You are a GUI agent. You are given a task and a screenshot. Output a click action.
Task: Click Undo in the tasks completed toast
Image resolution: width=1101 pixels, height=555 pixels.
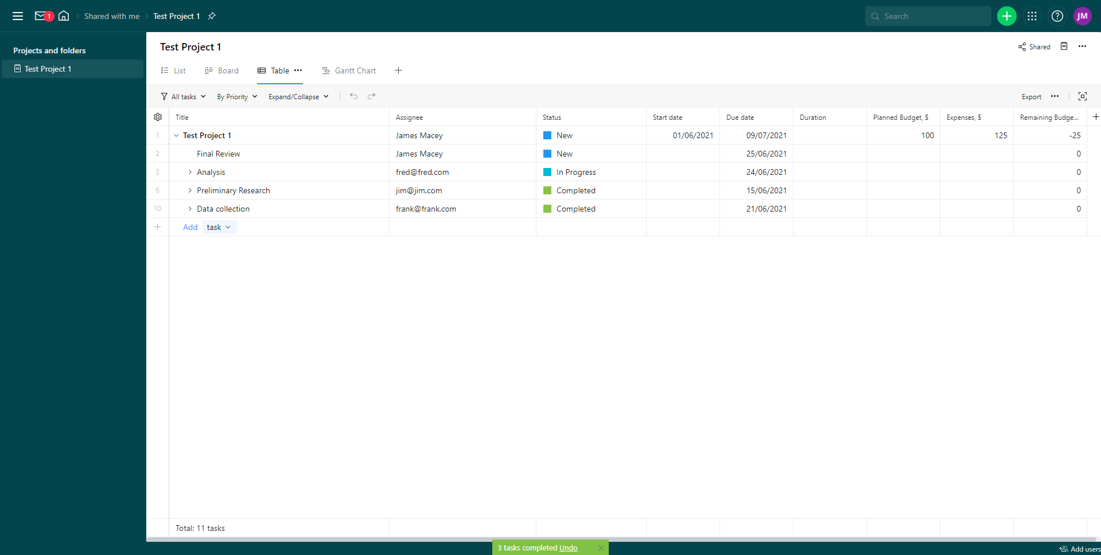pos(568,548)
